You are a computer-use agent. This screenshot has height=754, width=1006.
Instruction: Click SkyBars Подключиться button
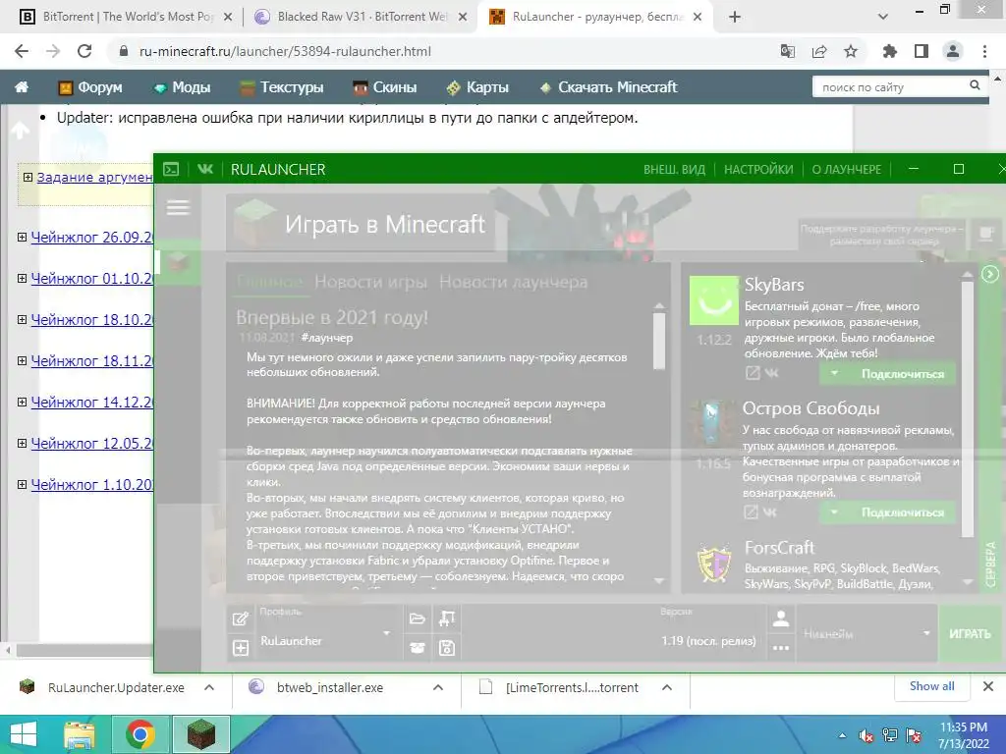(x=902, y=373)
